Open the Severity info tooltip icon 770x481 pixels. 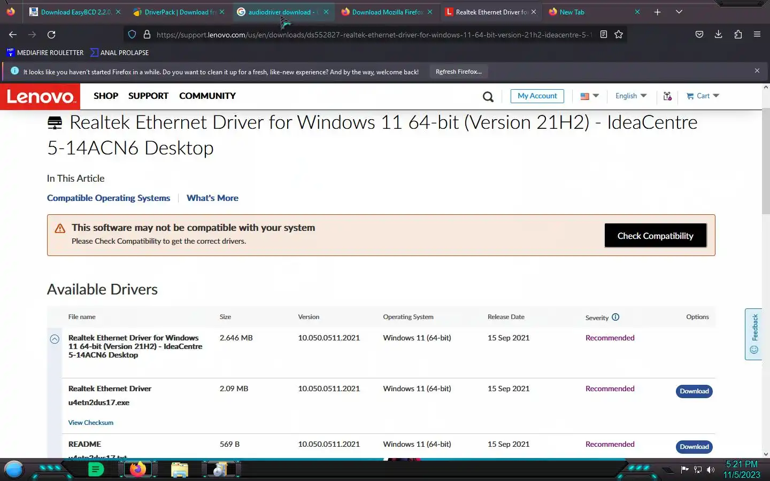615,317
